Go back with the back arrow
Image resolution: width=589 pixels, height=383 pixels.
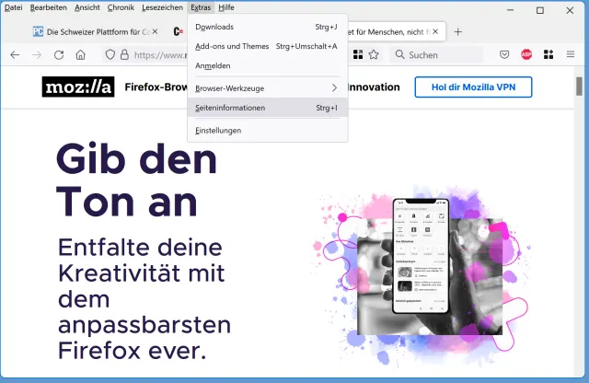pos(15,55)
